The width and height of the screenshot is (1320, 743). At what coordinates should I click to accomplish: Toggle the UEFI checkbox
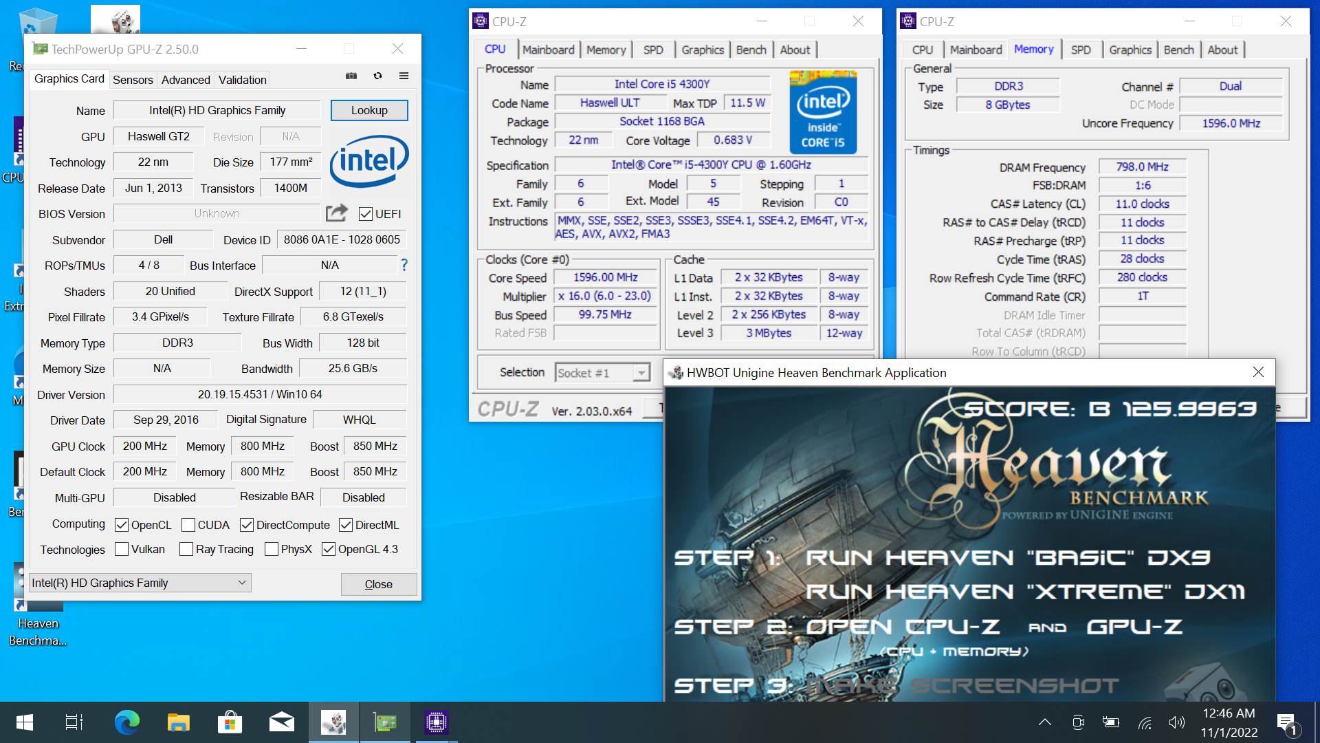[x=366, y=214]
